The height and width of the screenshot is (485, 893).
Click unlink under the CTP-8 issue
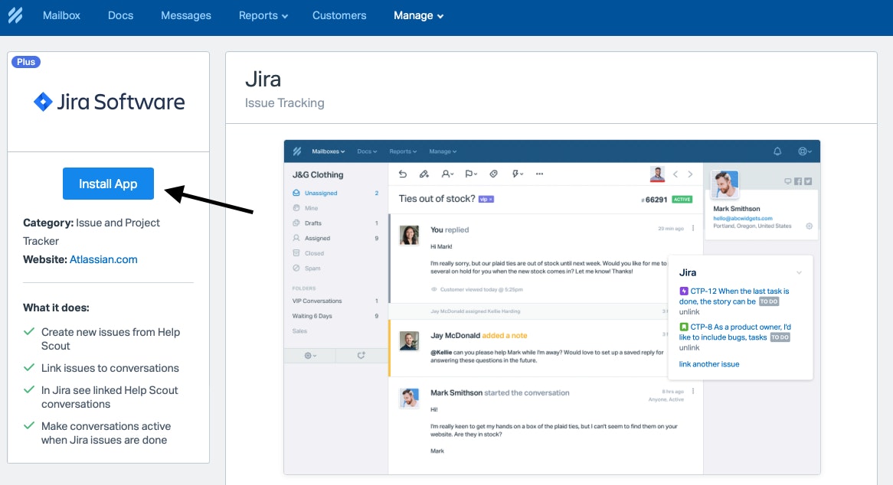pyautogui.click(x=689, y=348)
